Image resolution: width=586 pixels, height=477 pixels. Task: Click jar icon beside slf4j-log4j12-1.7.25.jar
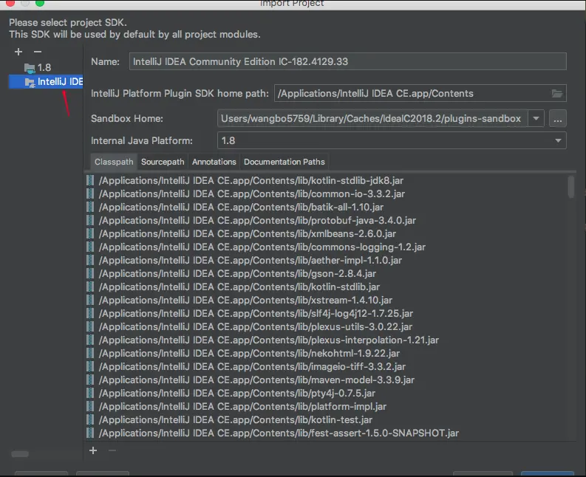(x=90, y=313)
